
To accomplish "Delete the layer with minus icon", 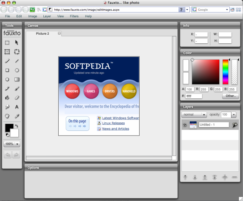I will point(235,177).
